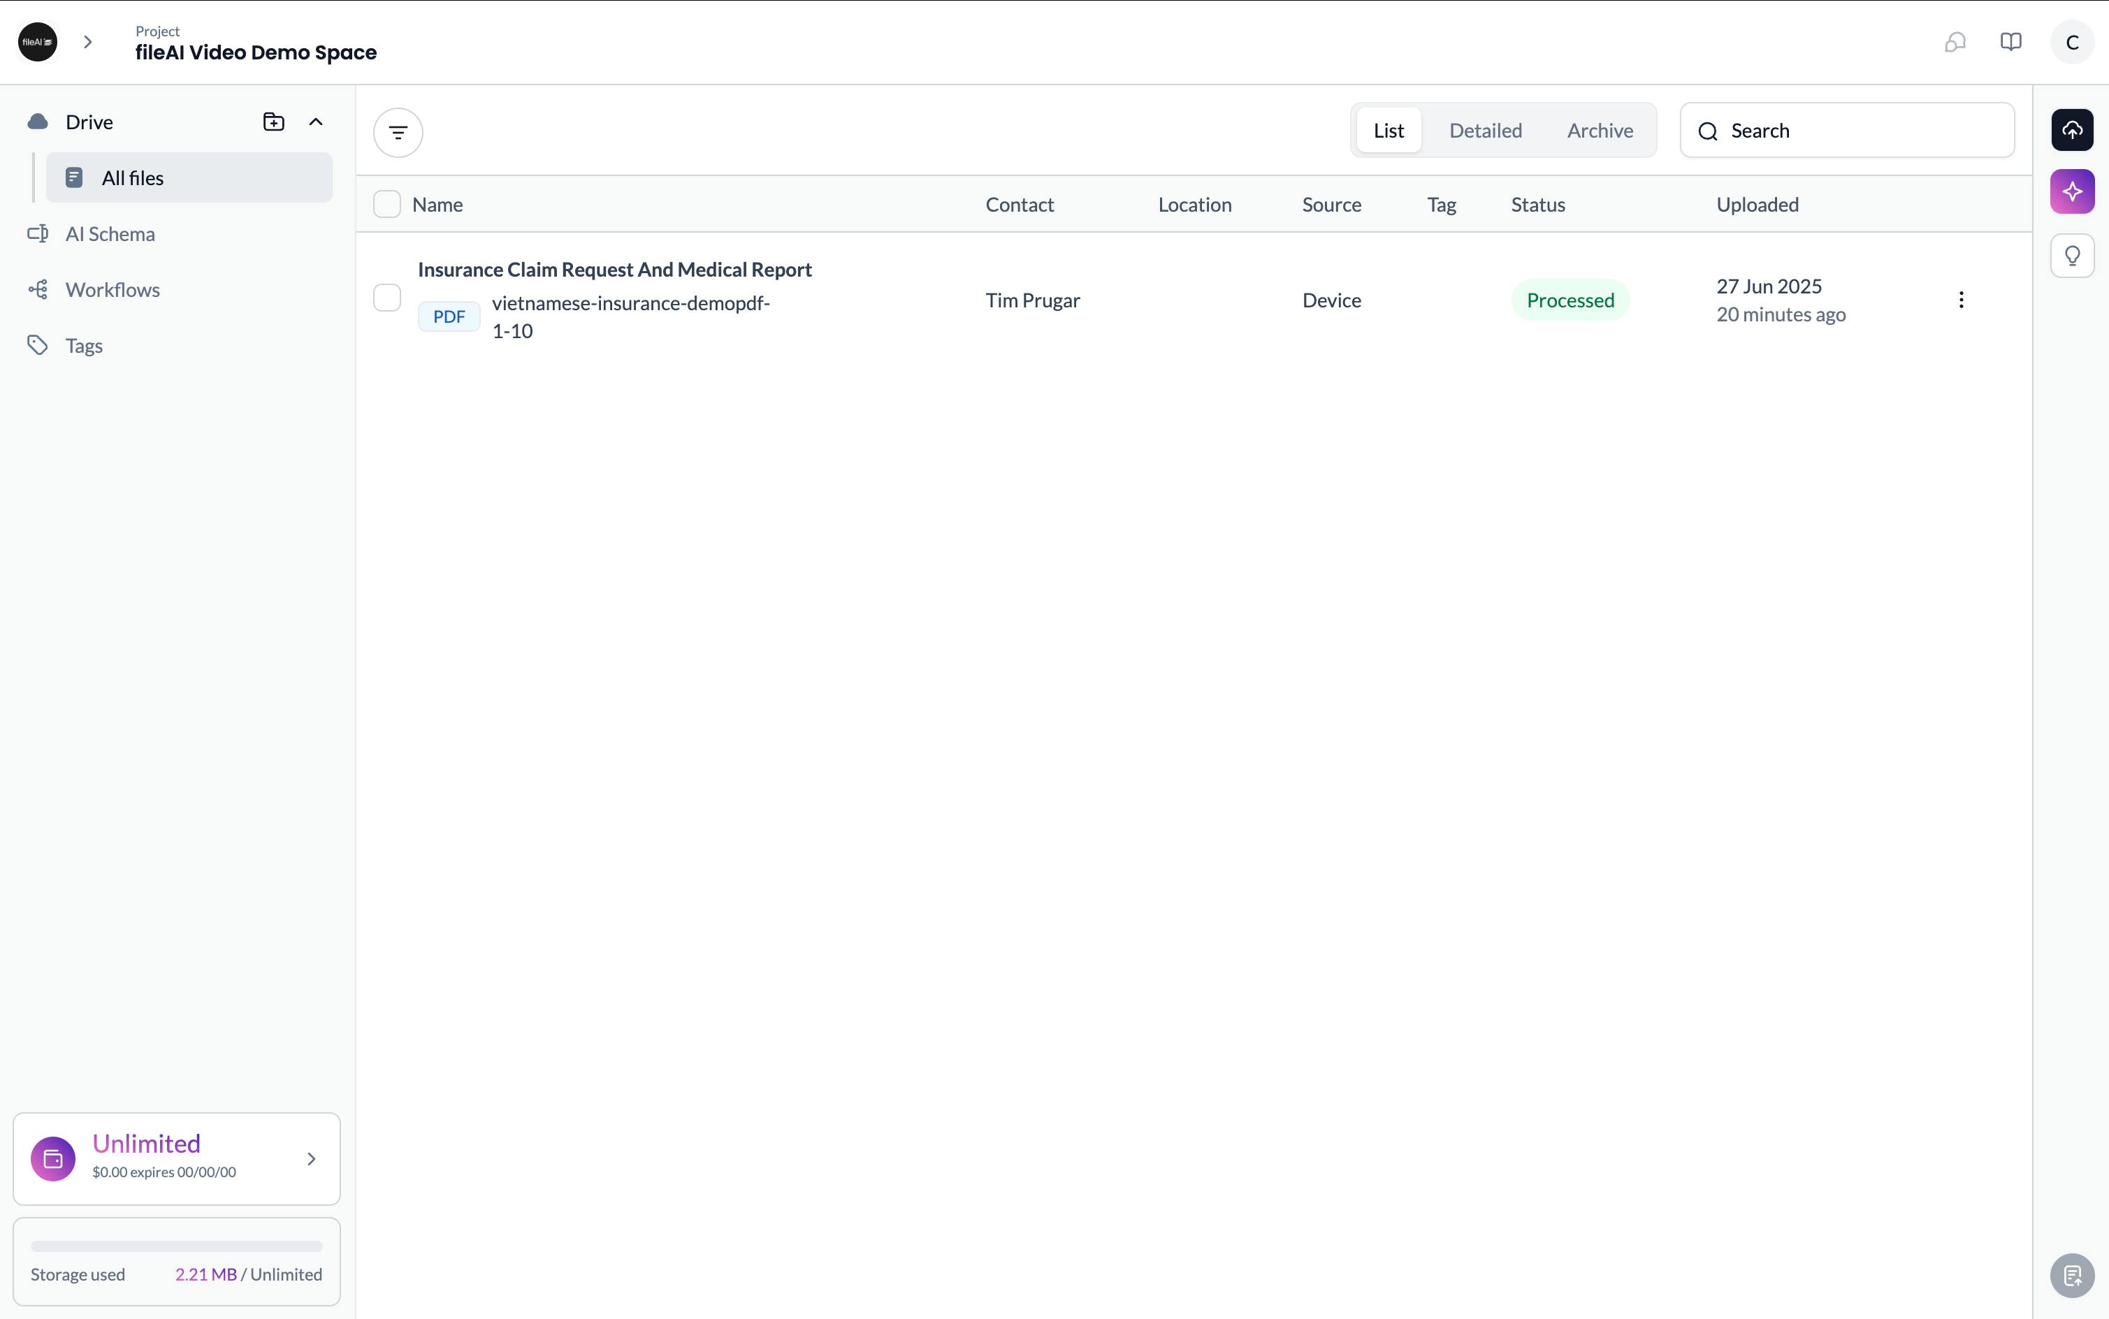Open AI Schema in the sidebar
This screenshot has height=1319, width=2109.
pos(110,234)
